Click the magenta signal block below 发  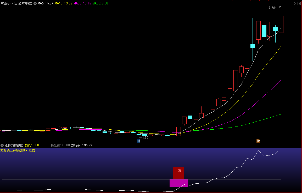[x=178, y=183]
